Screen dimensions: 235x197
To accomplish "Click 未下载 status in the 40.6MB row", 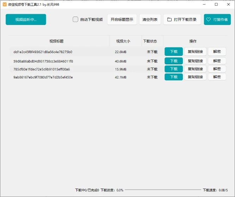I will pyautogui.click(x=152, y=61).
